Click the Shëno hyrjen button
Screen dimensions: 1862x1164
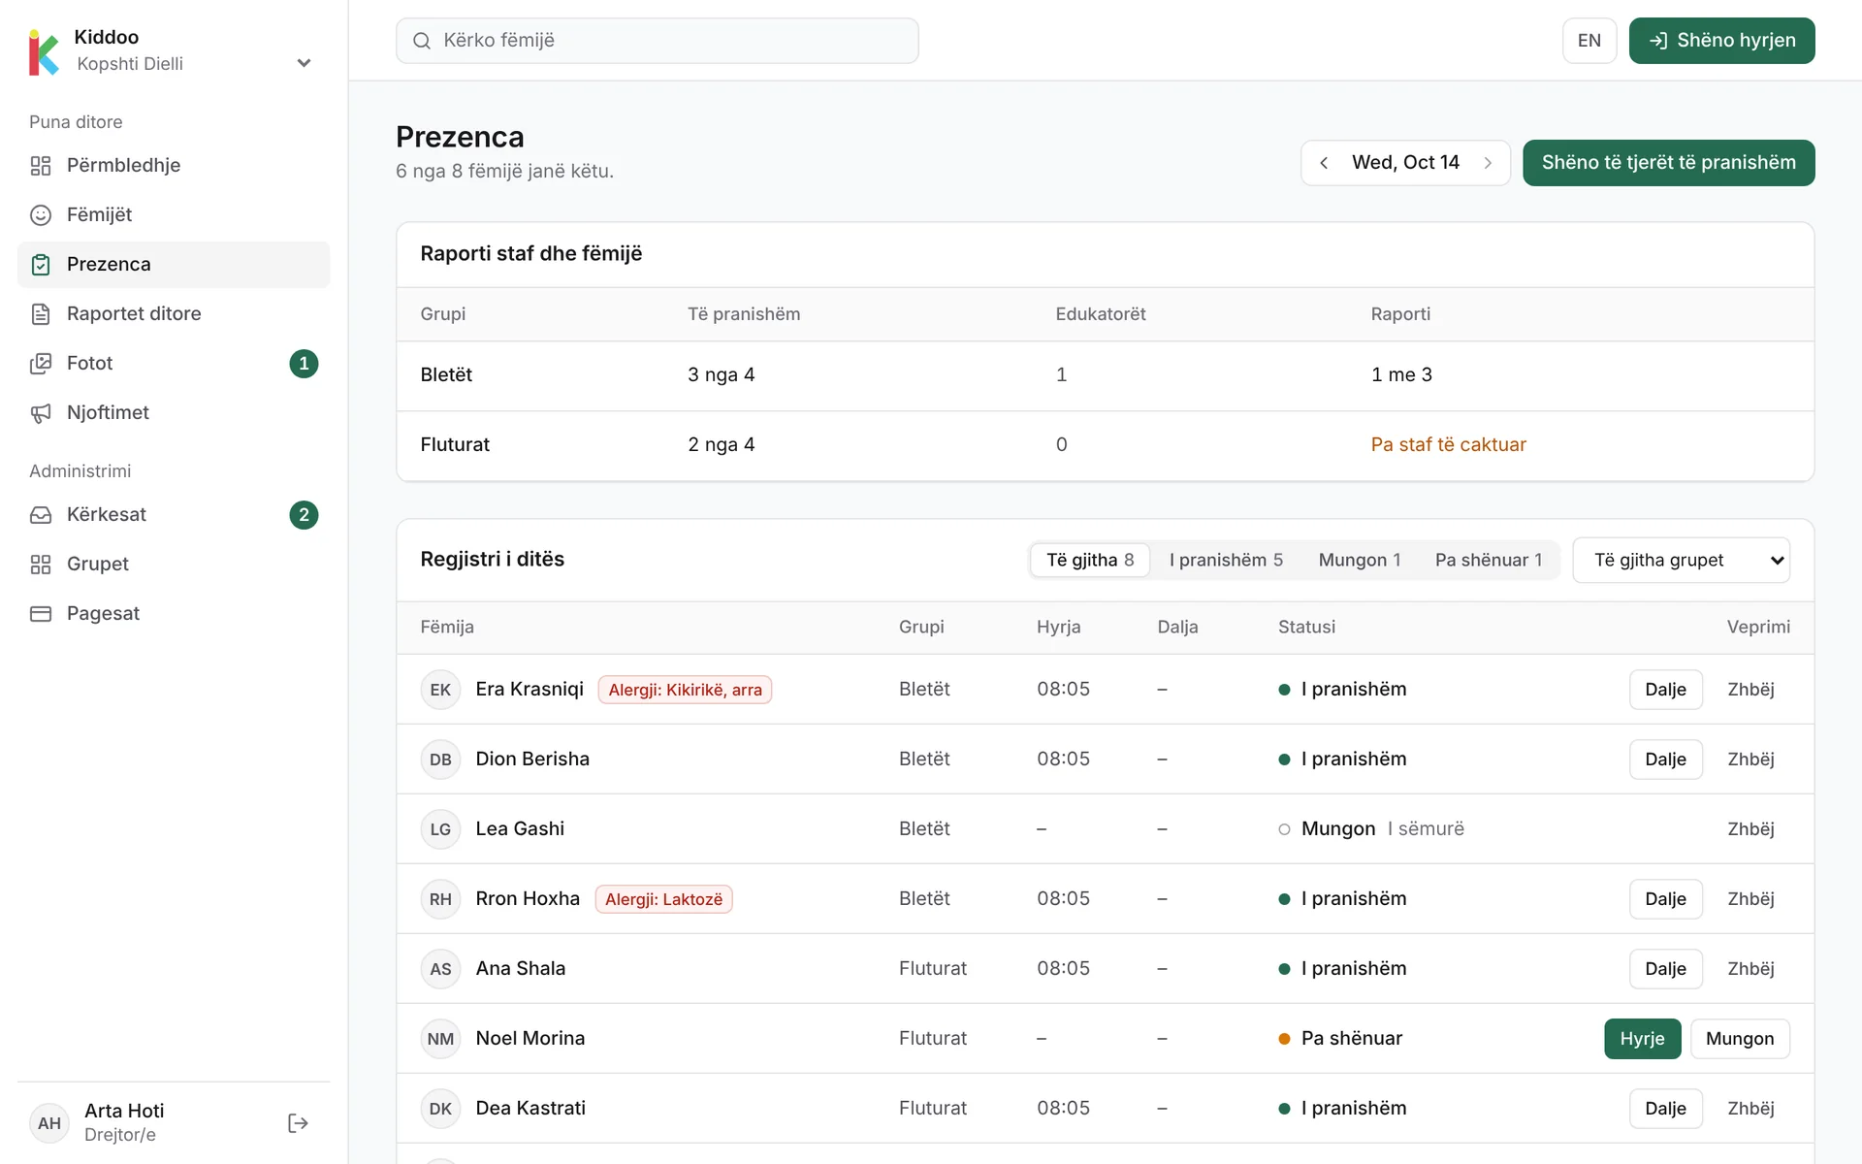pyautogui.click(x=1721, y=41)
